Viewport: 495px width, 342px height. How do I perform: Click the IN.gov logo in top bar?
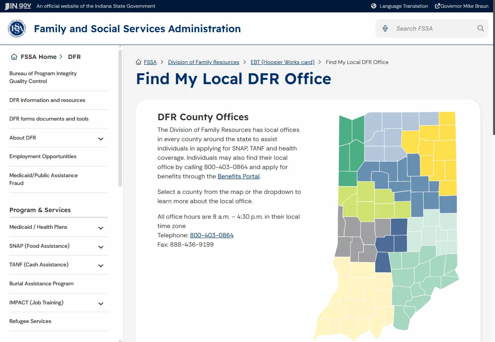tap(18, 6)
